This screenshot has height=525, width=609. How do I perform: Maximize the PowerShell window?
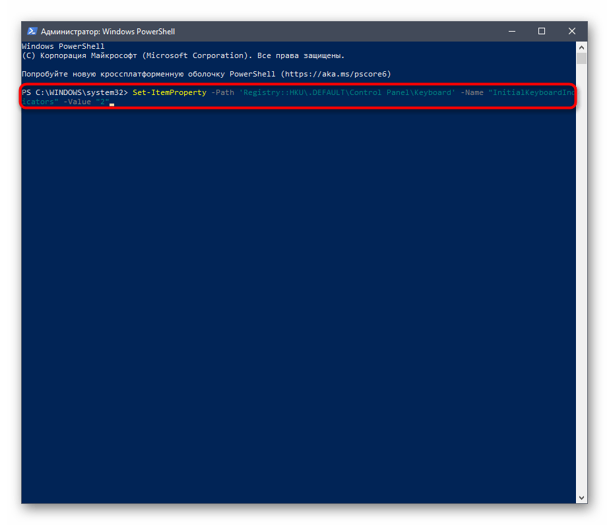pyautogui.click(x=542, y=31)
